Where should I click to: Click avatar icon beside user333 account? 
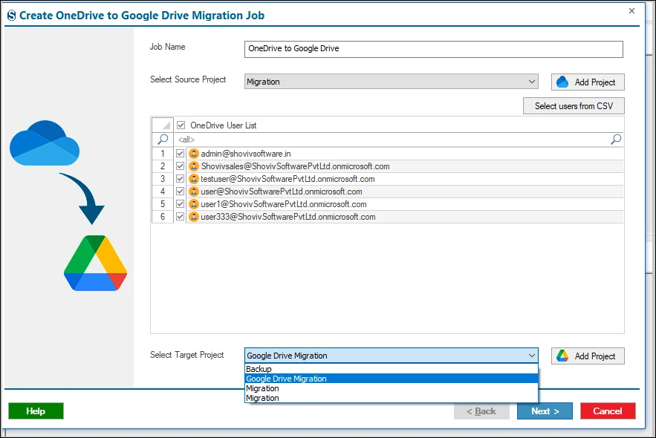194,217
